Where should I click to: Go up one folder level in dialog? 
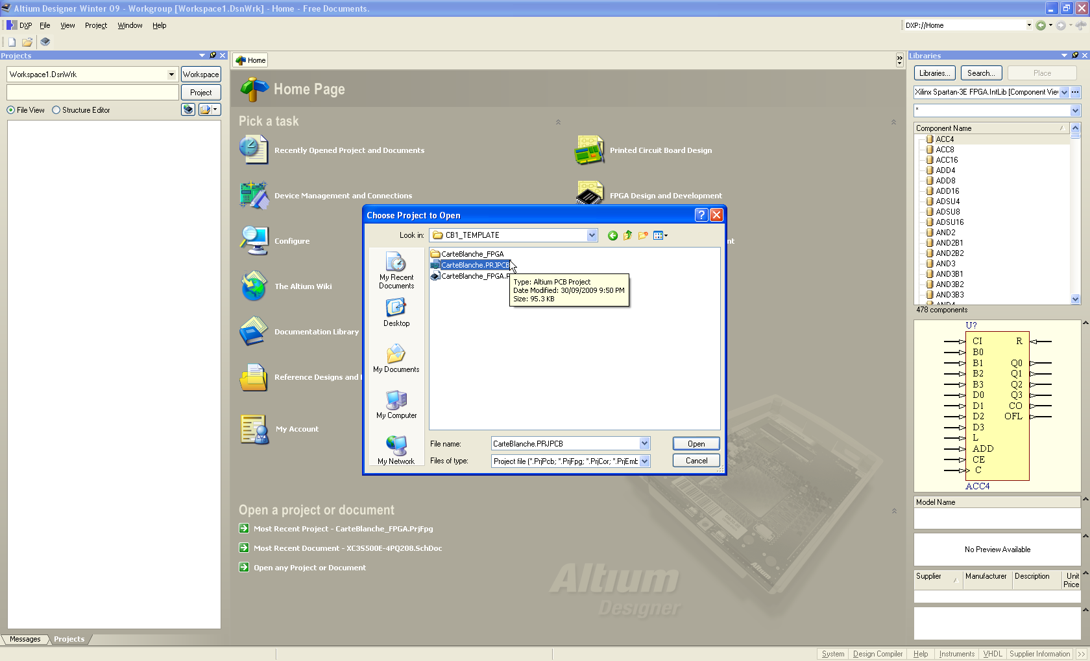[627, 235]
